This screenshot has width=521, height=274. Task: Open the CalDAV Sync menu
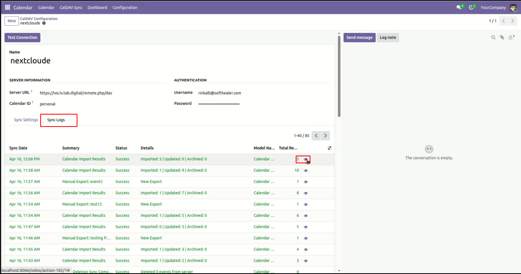71,7
